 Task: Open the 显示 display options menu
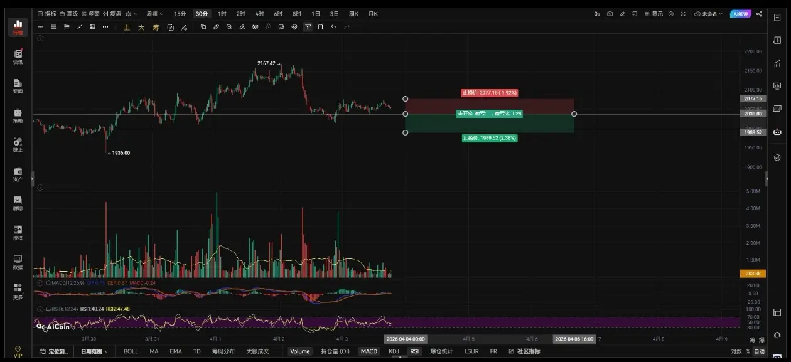point(654,14)
